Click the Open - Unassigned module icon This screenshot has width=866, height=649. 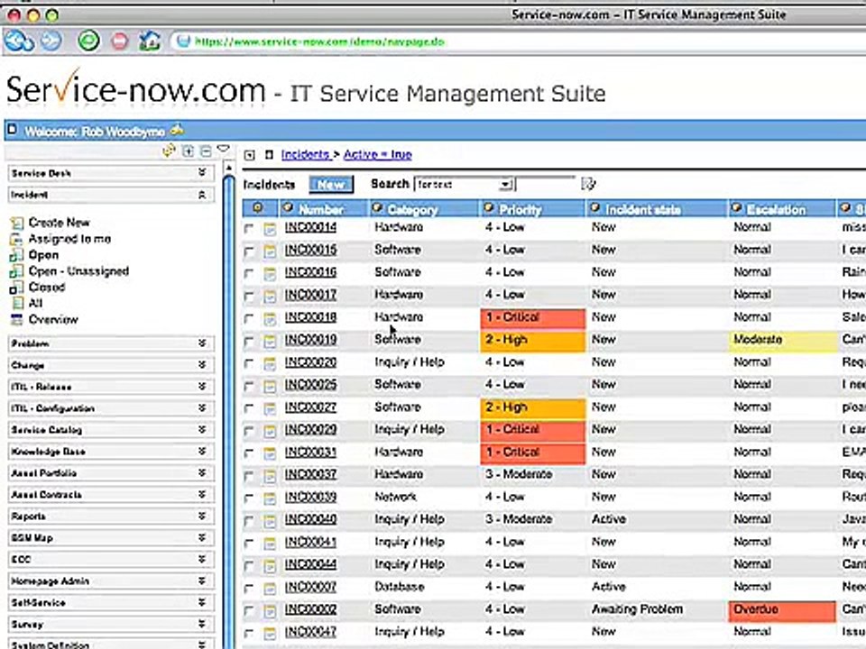(16, 271)
